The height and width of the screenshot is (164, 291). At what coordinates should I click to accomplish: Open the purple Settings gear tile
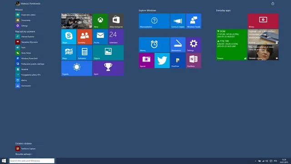[x=194, y=45]
